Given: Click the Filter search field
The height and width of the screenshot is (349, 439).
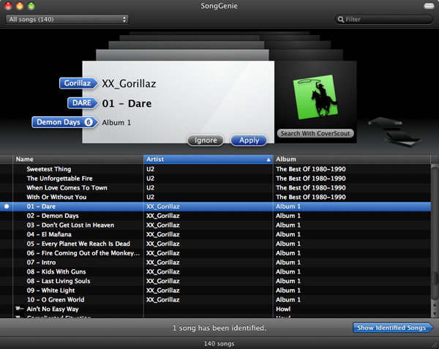Looking at the screenshot, I should 384,19.
